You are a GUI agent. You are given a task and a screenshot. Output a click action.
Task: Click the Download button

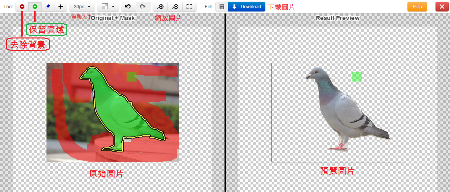pyautogui.click(x=247, y=7)
